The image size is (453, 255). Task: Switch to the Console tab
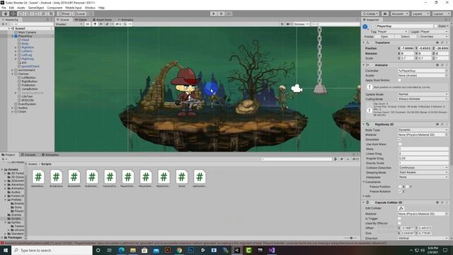(x=28, y=154)
